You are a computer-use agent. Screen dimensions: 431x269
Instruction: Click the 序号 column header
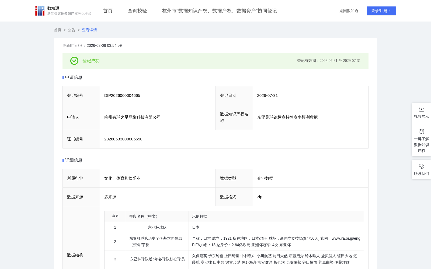click(x=115, y=216)
